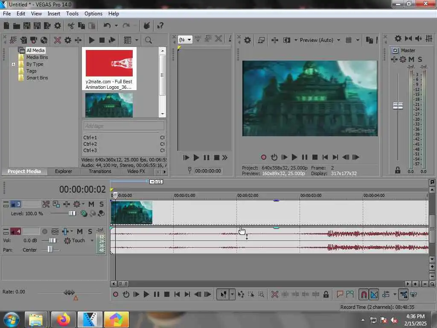
Task: Click the What's This help icon
Action: (x=160, y=26)
